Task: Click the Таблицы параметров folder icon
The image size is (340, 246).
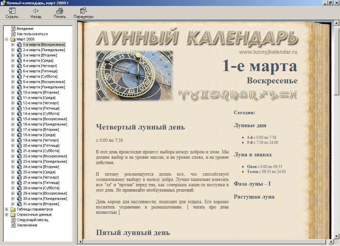Action: coord(13,209)
